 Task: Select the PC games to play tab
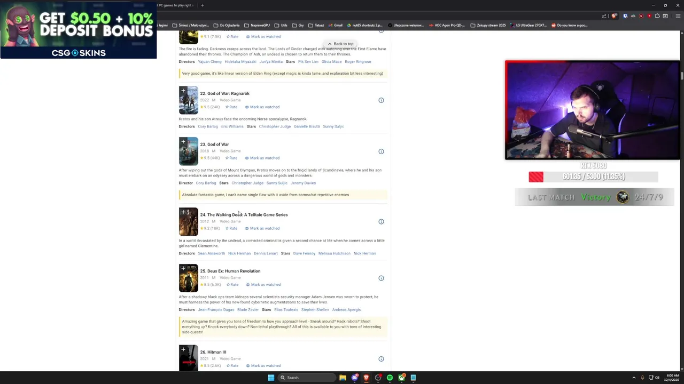point(174,5)
